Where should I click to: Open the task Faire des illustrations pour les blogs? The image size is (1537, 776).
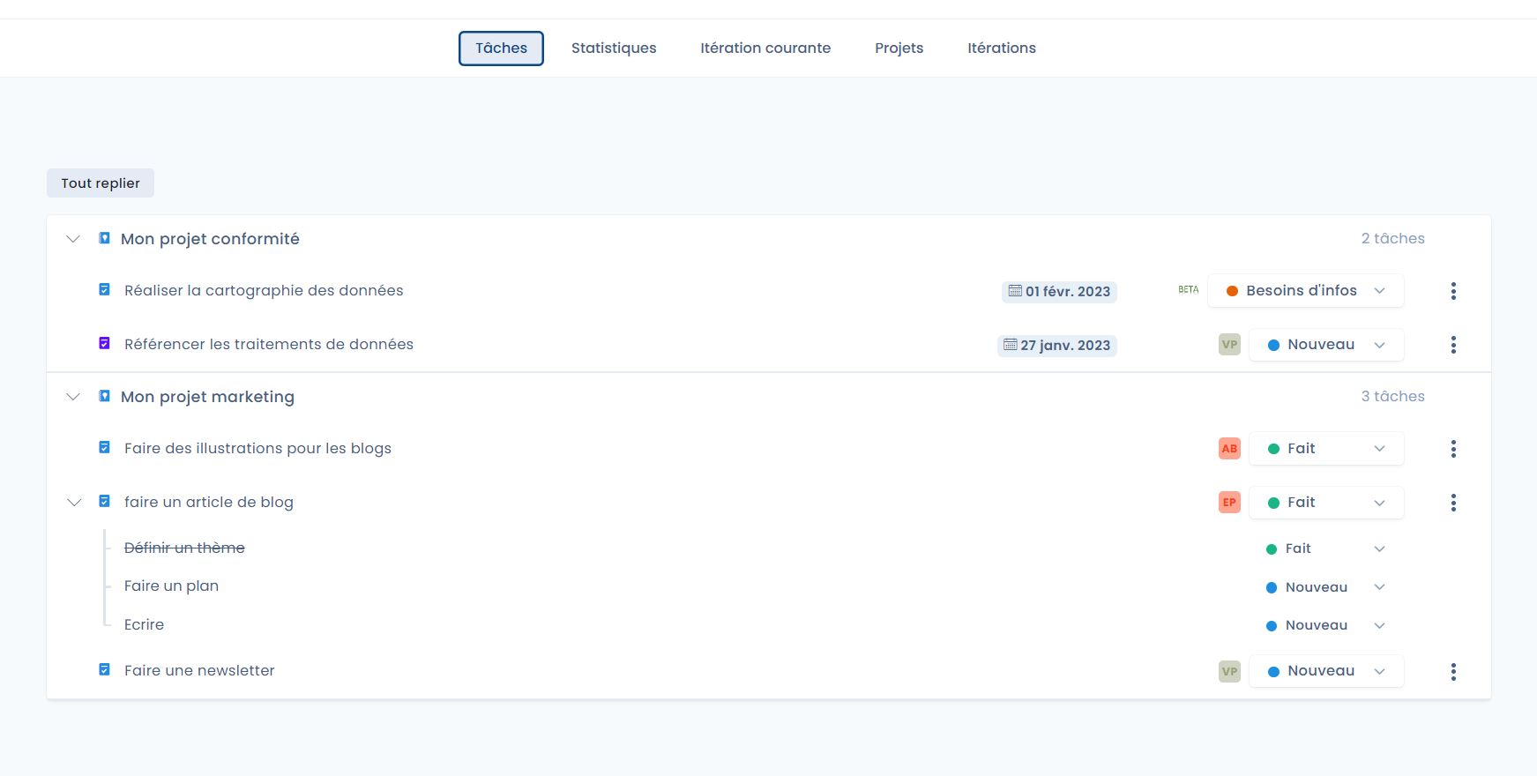pyautogui.click(x=257, y=448)
